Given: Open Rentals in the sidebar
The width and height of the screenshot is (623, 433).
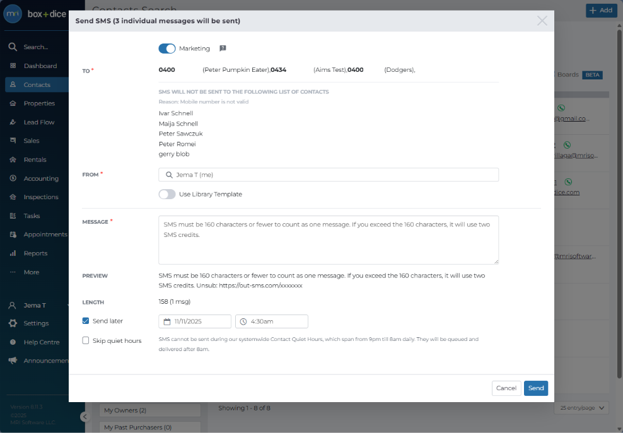Looking at the screenshot, I should (x=35, y=159).
